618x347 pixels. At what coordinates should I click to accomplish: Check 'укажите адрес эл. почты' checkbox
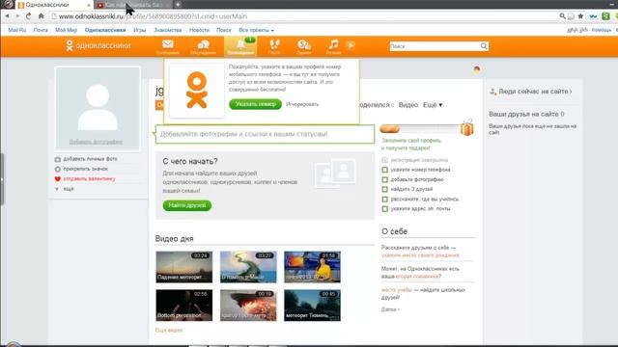384,209
